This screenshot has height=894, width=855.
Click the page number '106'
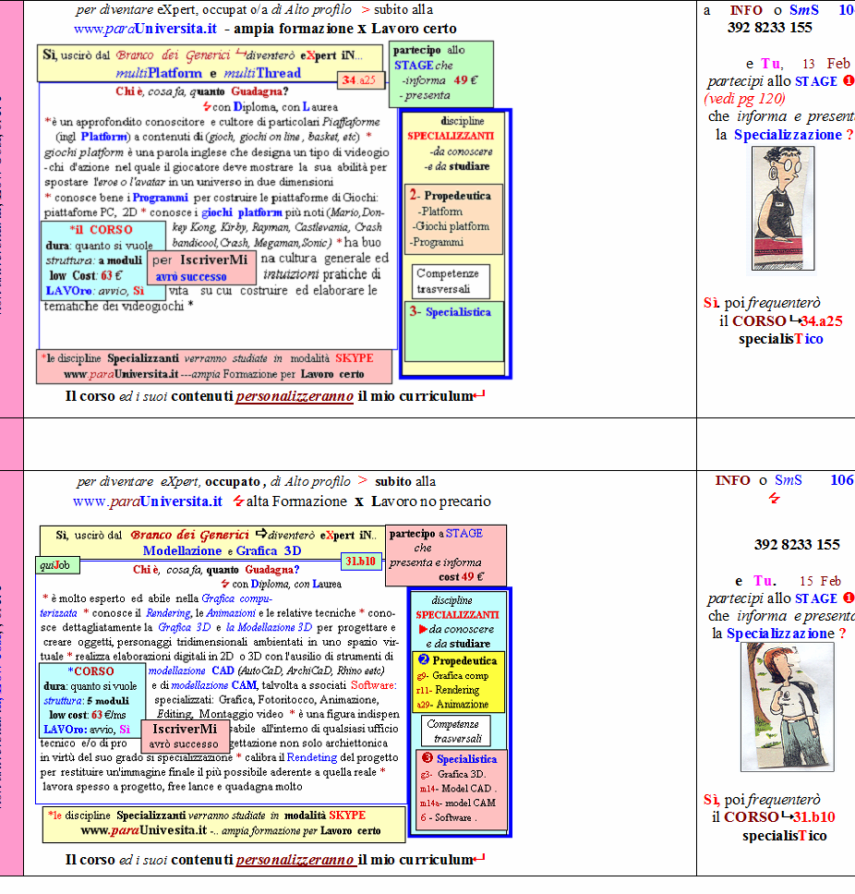[842, 480]
